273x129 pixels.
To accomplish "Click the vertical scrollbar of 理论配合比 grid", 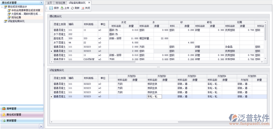I will [265, 32].
